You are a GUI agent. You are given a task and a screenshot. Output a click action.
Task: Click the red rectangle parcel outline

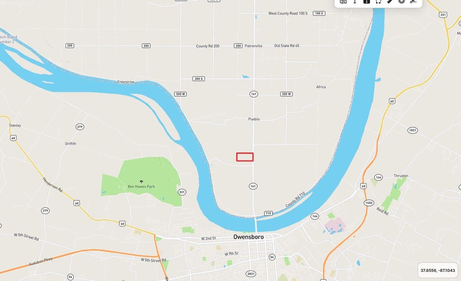(x=245, y=157)
